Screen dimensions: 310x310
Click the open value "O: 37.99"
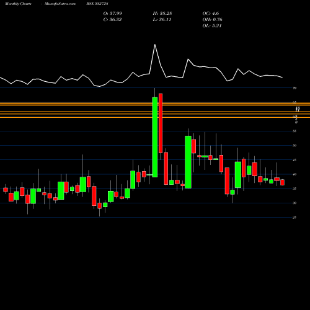(113, 14)
